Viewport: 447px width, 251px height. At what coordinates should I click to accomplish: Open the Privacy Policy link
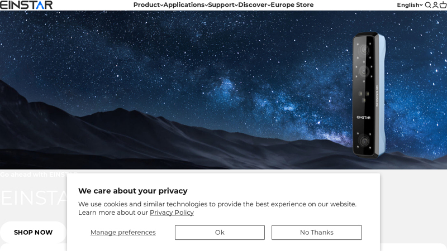pyautogui.click(x=172, y=213)
